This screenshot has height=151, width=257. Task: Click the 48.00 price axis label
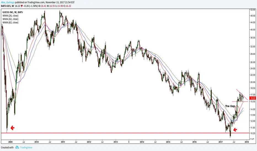[253, 16]
